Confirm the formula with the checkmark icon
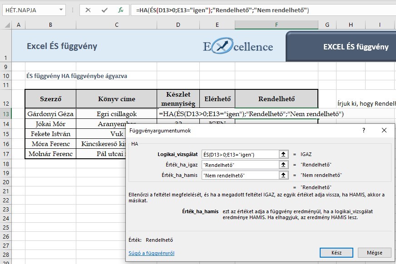This screenshot has height=264, width=396. tap(104, 10)
